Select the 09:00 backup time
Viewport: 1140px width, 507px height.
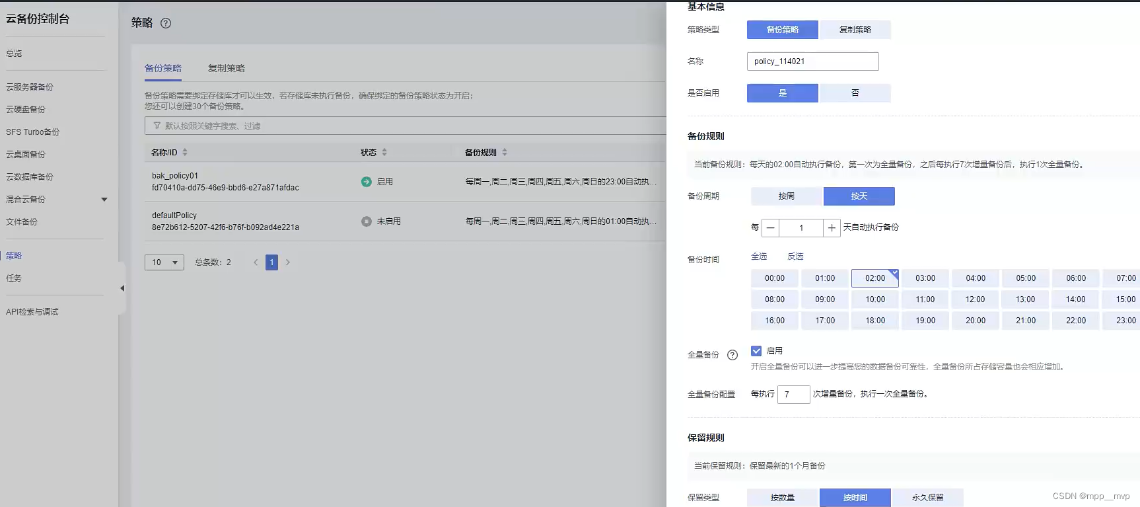825,299
